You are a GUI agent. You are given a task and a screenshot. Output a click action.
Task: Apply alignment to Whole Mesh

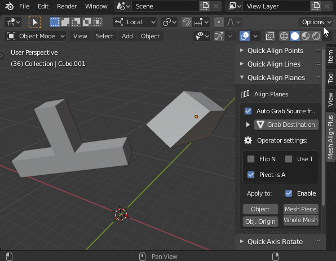(x=301, y=220)
